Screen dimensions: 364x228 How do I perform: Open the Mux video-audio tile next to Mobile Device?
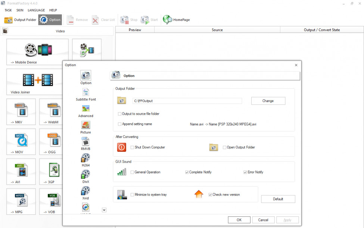click(x=87, y=50)
